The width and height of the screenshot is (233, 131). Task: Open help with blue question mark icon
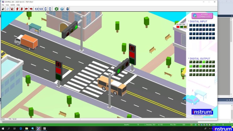[x=62, y=9]
